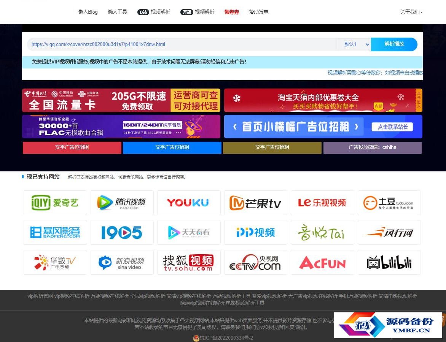This screenshot has height=342, width=446.
Task: Select the 土豆 tudou.com logo
Action: point(389,203)
